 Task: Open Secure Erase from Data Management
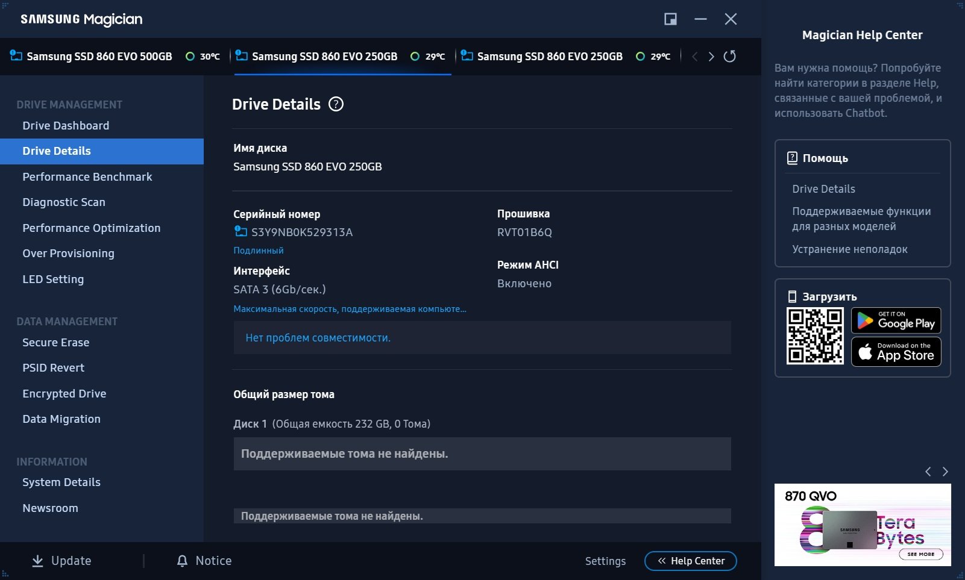pyautogui.click(x=55, y=342)
